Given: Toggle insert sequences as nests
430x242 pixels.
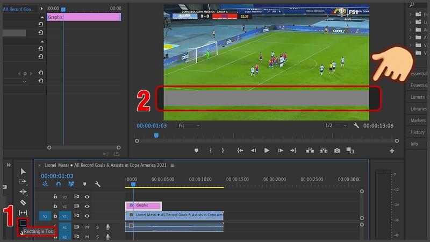Looking at the screenshot, I should [45, 184].
